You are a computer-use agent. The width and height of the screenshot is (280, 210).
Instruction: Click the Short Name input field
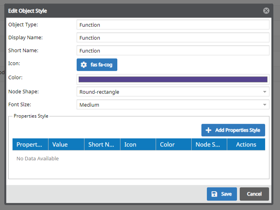click(x=173, y=51)
